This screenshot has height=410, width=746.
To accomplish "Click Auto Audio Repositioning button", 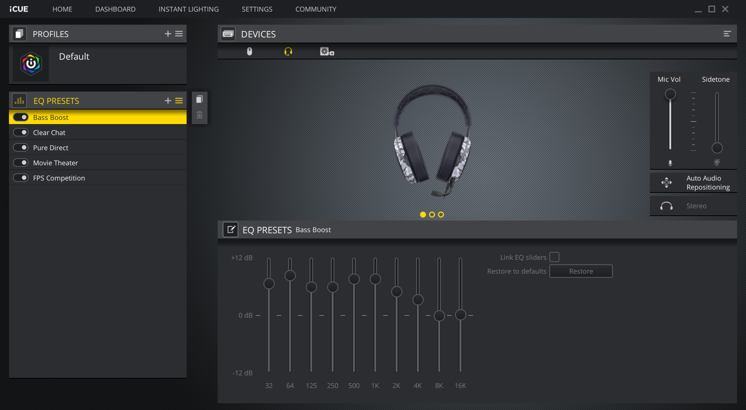I will coord(693,182).
